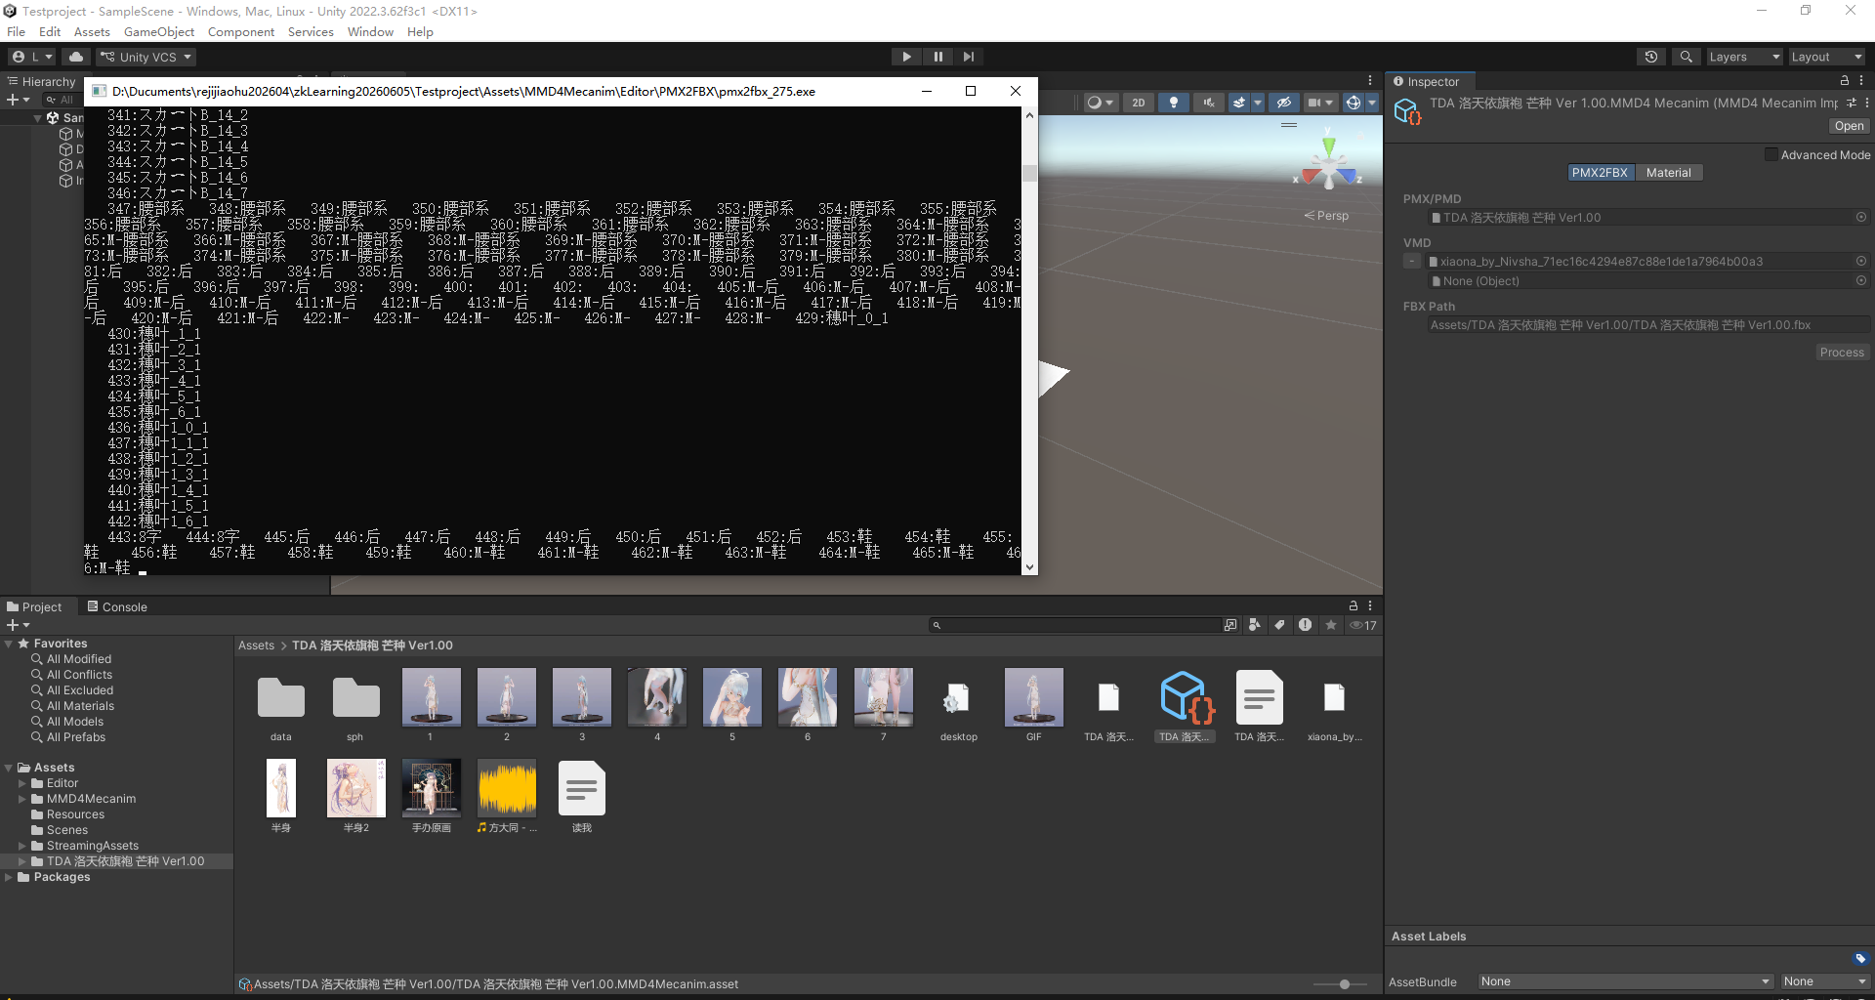This screenshot has height=1000, width=1875.
Task: Open the File menu
Action: [x=17, y=32]
